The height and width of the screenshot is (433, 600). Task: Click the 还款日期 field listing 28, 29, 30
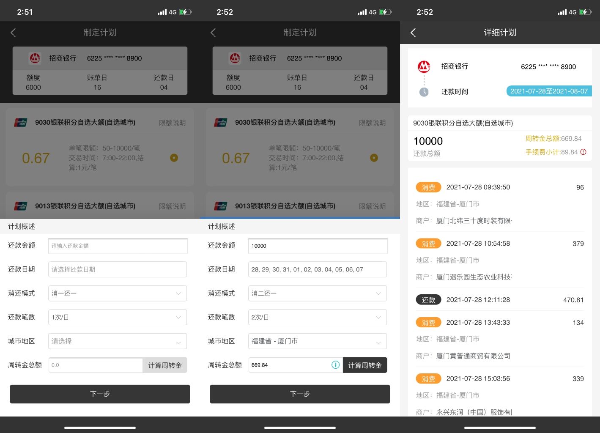click(317, 269)
